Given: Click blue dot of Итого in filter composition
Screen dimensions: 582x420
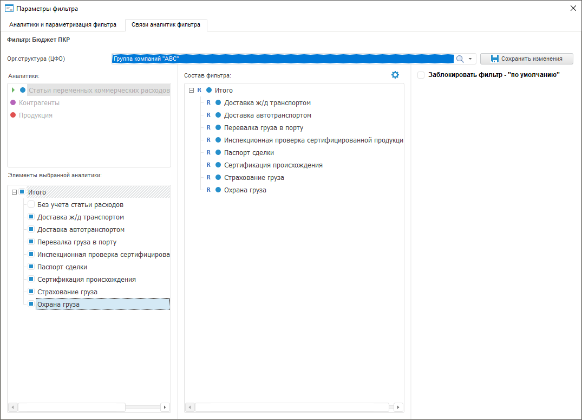Looking at the screenshot, I should tap(209, 90).
